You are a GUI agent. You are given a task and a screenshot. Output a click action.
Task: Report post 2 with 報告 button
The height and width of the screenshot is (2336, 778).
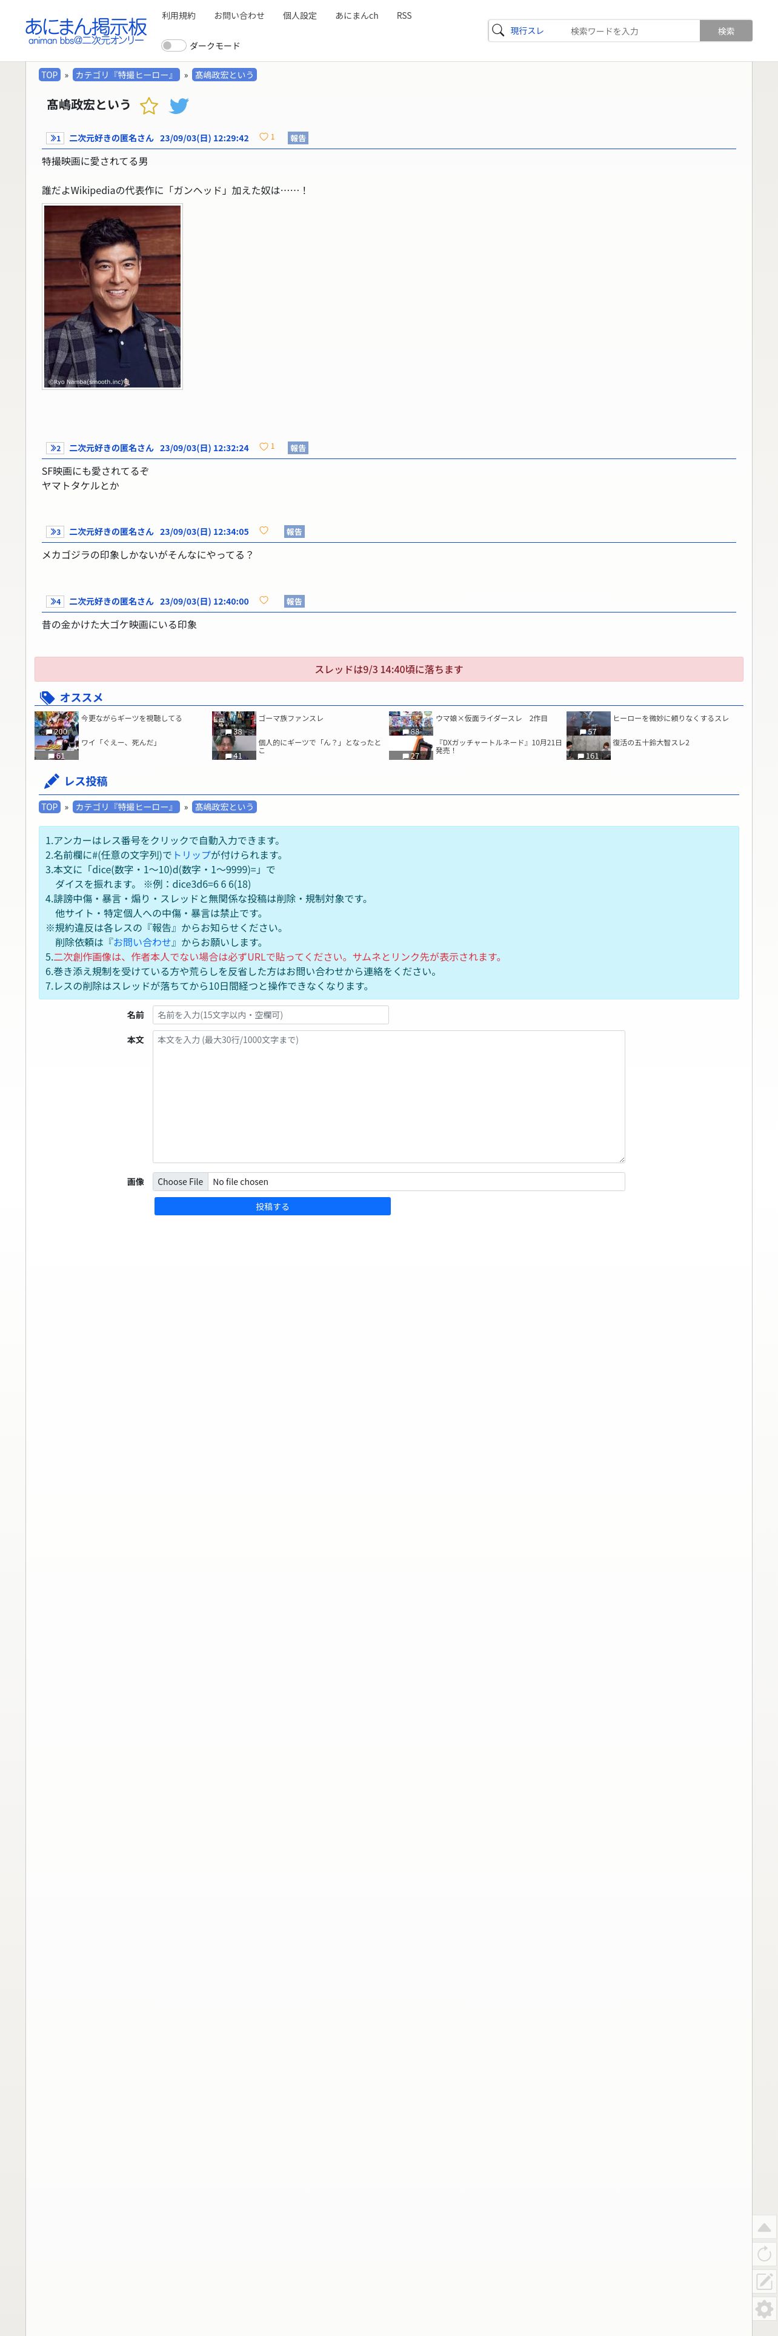[298, 448]
